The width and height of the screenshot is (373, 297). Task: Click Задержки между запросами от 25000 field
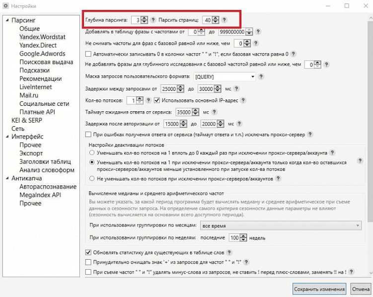(169, 89)
